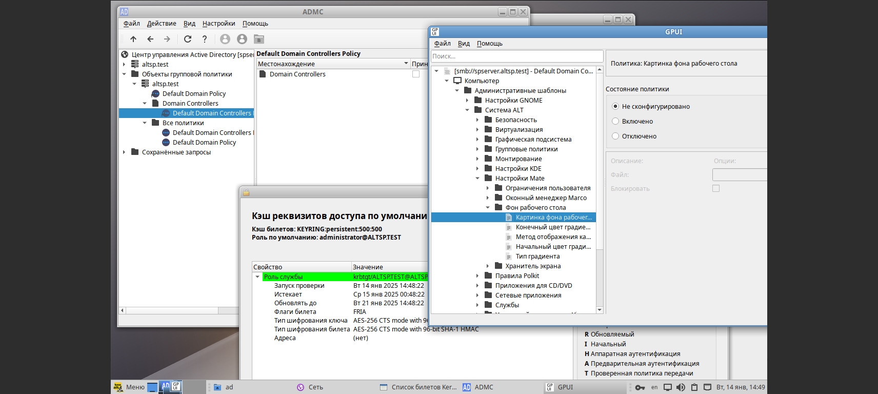This screenshot has width=878, height=394.
Task: Collapse the Роль службы ticket row
Action: coord(257,277)
